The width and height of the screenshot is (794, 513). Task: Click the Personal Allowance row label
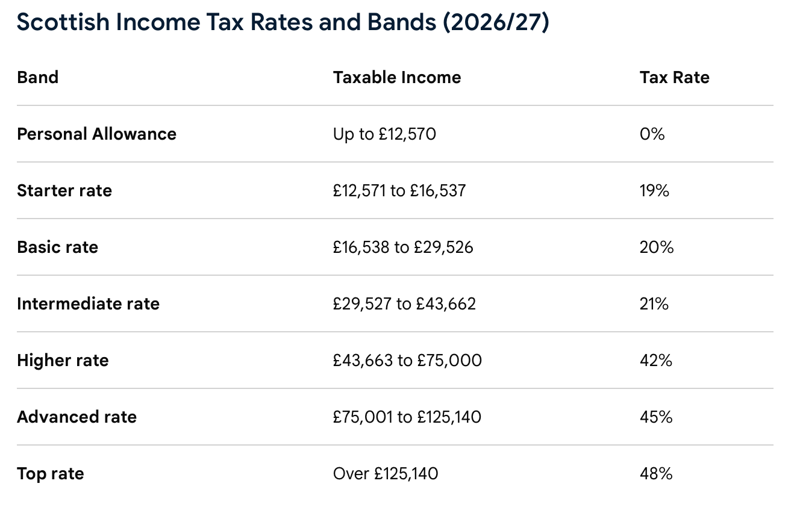97,134
